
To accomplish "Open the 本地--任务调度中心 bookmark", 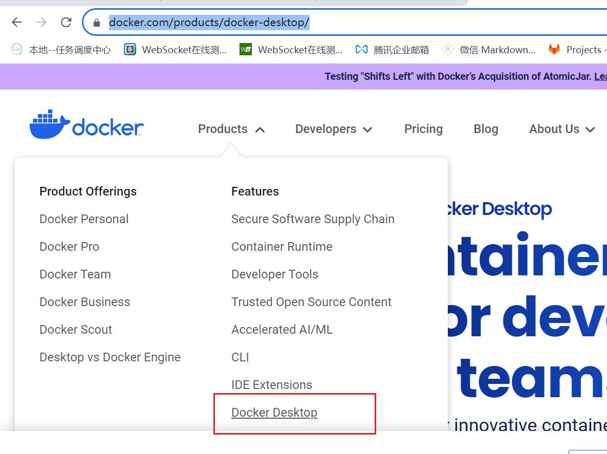I will click(61, 50).
